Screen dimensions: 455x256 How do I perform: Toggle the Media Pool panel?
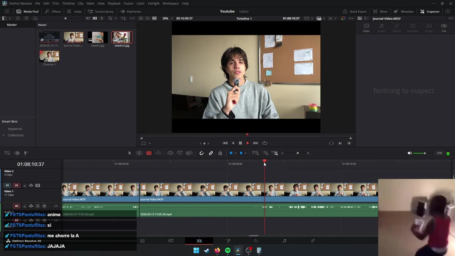(27, 11)
